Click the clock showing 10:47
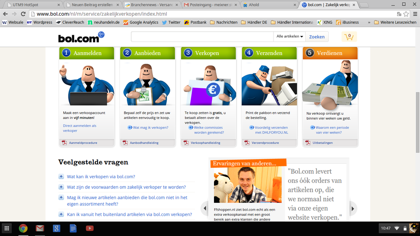420x236 pixels. (x=386, y=228)
